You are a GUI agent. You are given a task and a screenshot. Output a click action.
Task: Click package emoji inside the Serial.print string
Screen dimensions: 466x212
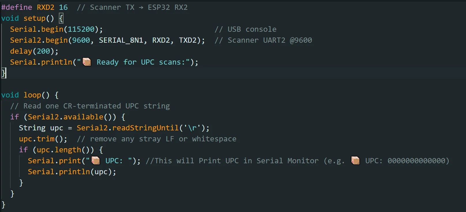[96, 161]
